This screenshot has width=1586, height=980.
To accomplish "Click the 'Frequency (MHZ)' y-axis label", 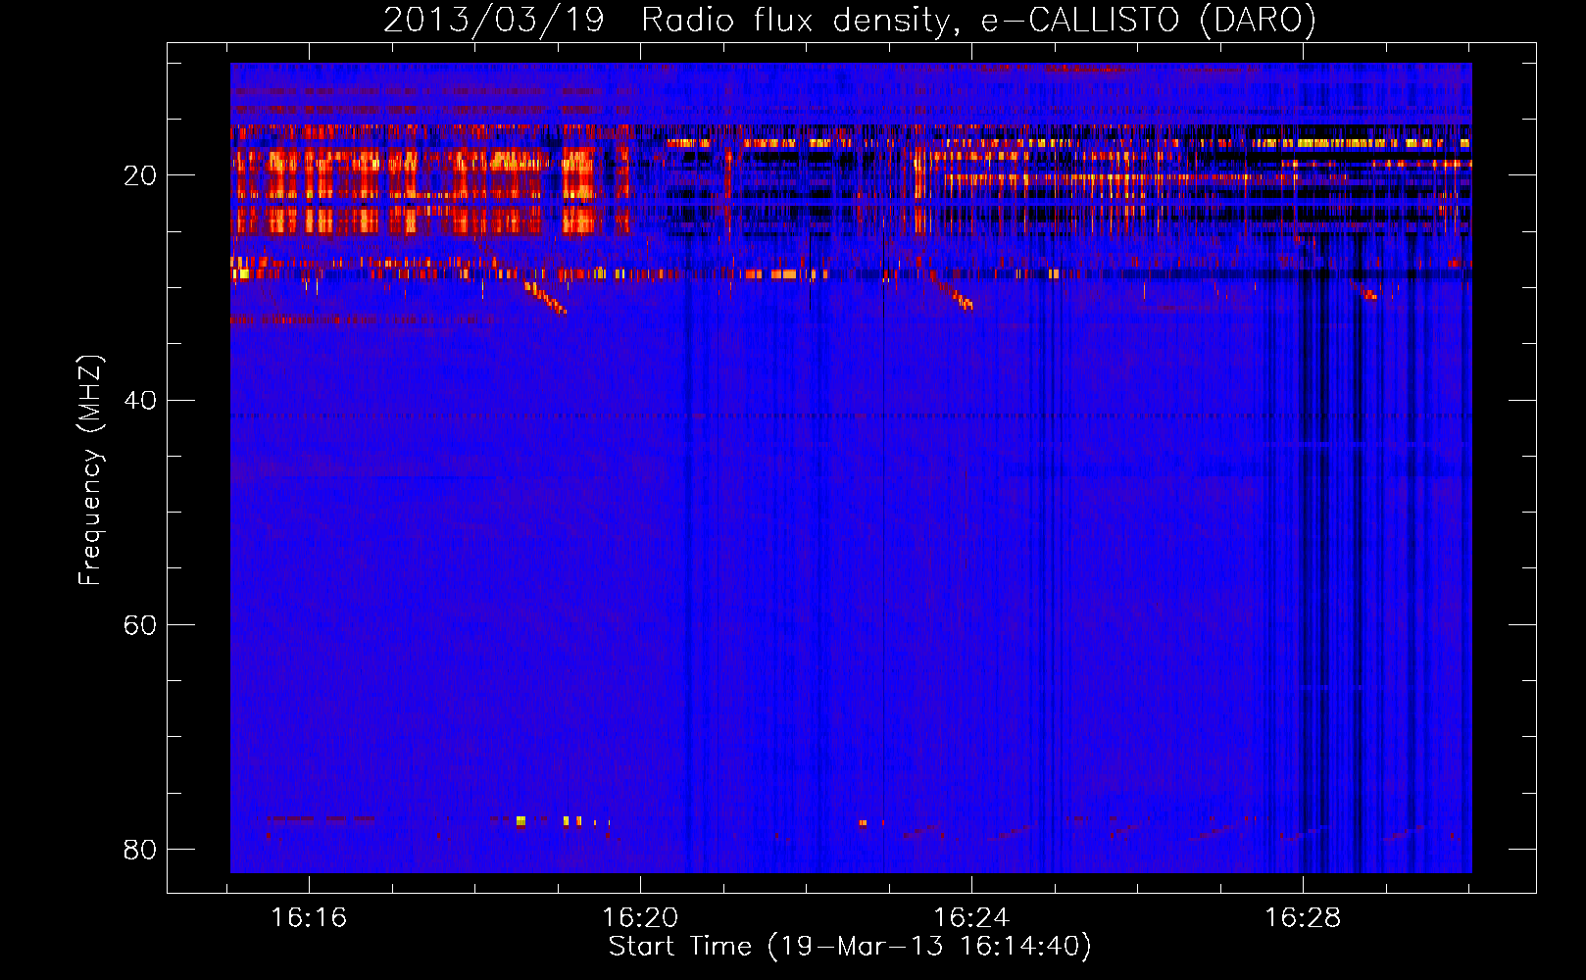I will click(x=89, y=470).
